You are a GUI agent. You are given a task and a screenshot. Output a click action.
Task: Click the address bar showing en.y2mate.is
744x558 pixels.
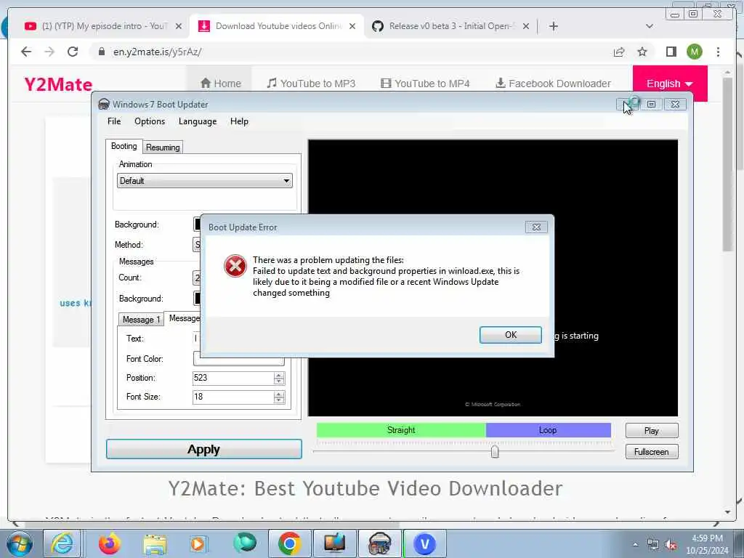point(349,52)
